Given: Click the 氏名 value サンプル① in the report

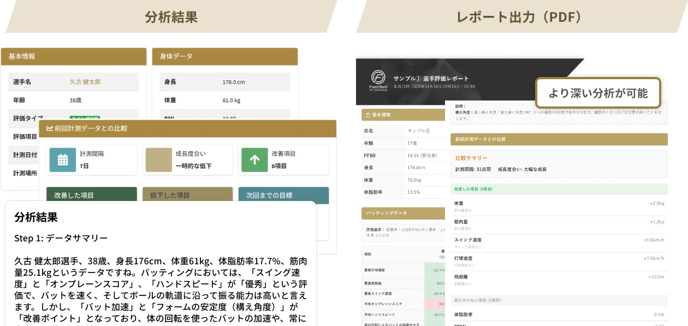Looking at the screenshot, I should (419, 131).
